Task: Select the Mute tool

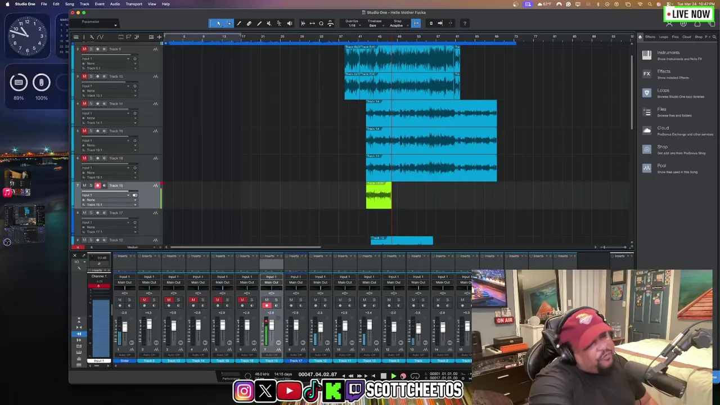Action: (x=269, y=23)
